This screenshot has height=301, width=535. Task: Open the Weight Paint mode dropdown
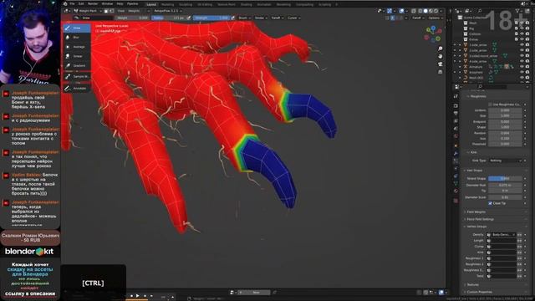click(x=88, y=11)
